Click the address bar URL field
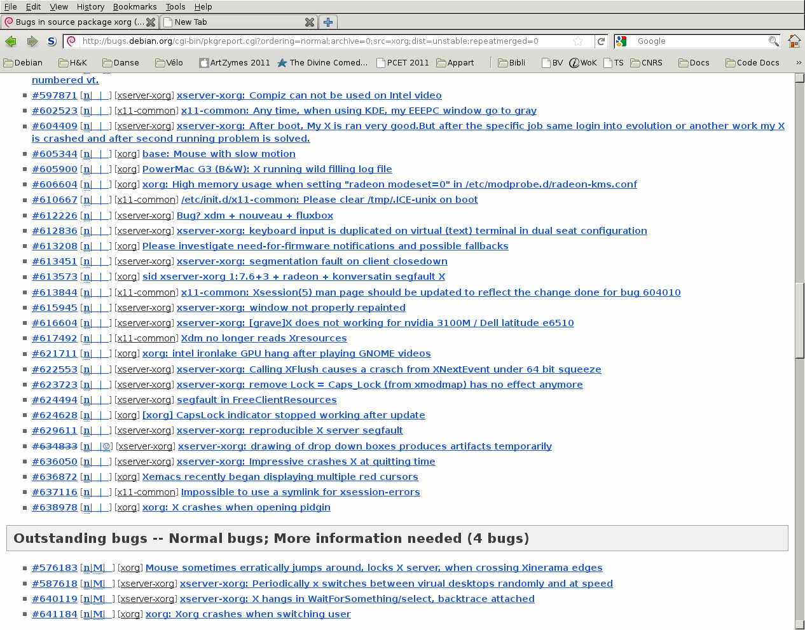Image resolution: width=805 pixels, height=630 pixels. coord(324,41)
